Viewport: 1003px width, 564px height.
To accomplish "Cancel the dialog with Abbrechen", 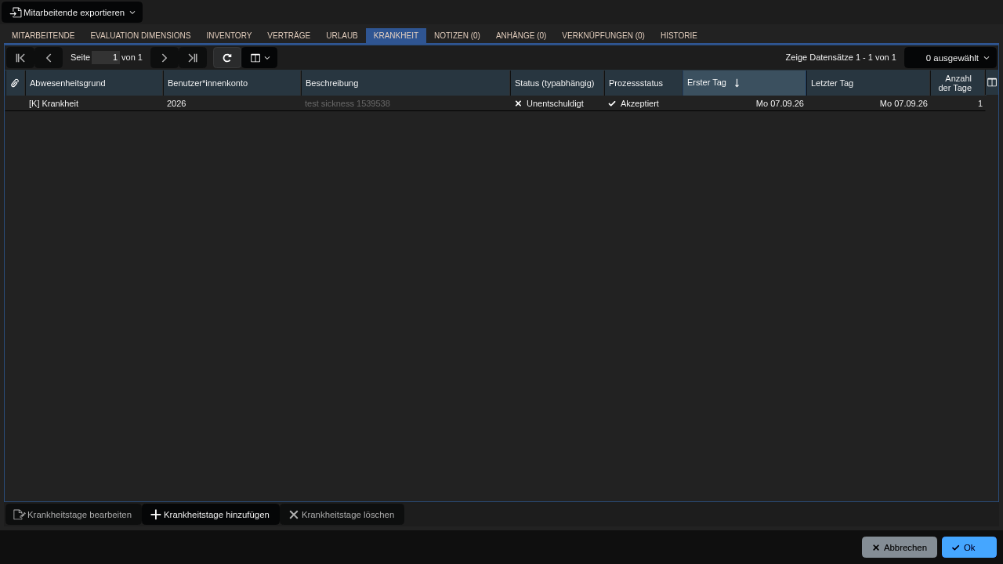I will pyautogui.click(x=900, y=548).
